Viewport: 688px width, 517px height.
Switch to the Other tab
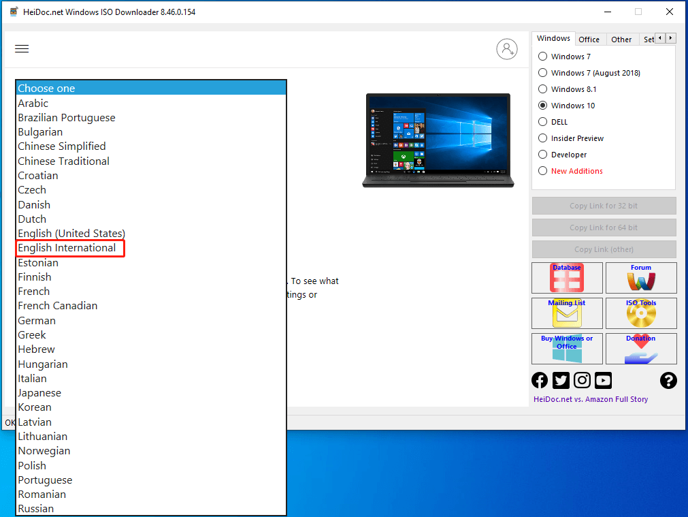point(621,40)
